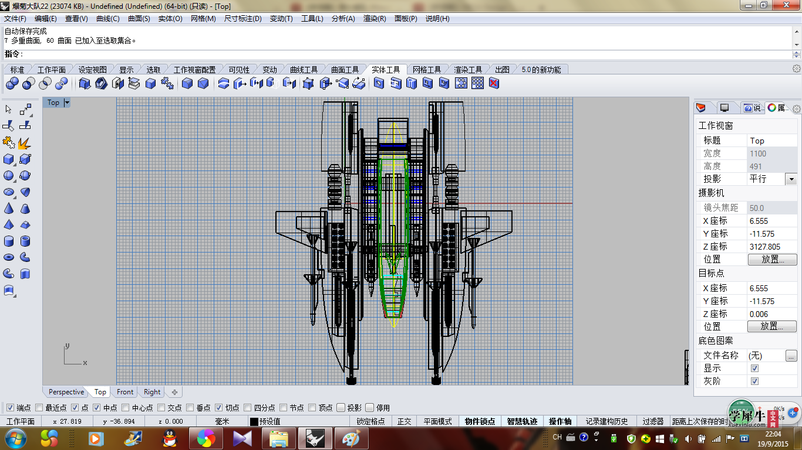The image size is (802, 450).
Task: Select the Boolean split tool
Action: [x=61, y=84]
